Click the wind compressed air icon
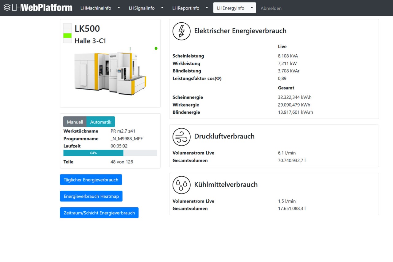Image resolution: width=393 pixels, height=262 pixels. (181, 137)
